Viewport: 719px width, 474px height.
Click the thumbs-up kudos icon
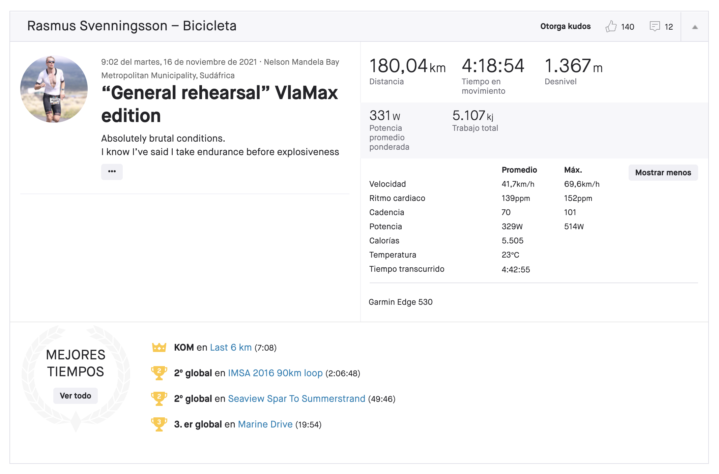[611, 26]
